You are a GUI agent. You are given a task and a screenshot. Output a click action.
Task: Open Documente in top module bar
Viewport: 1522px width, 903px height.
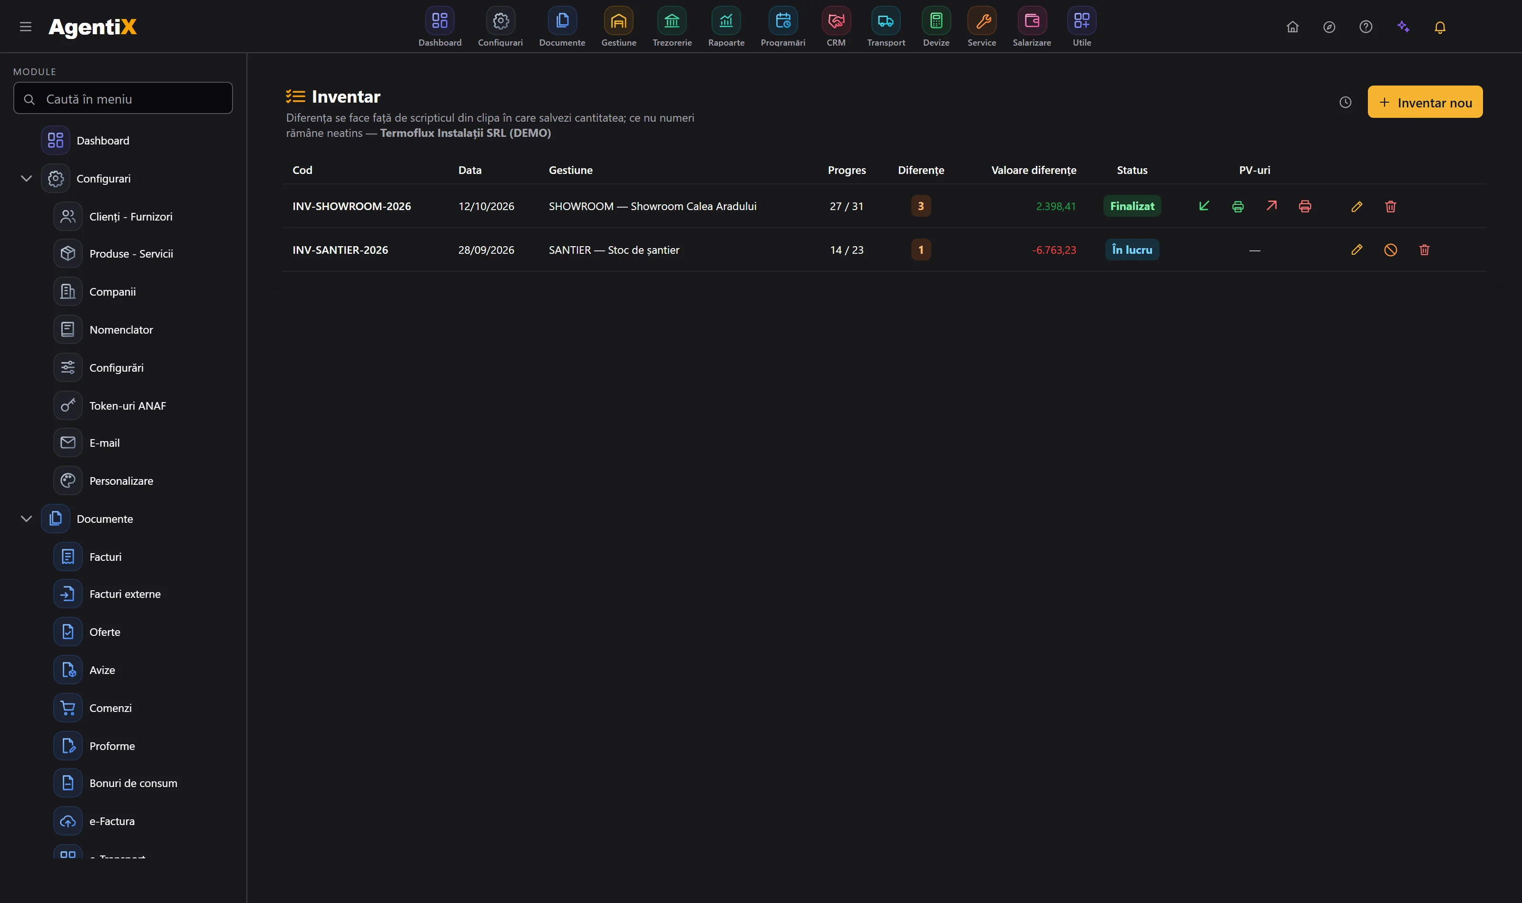point(562,27)
